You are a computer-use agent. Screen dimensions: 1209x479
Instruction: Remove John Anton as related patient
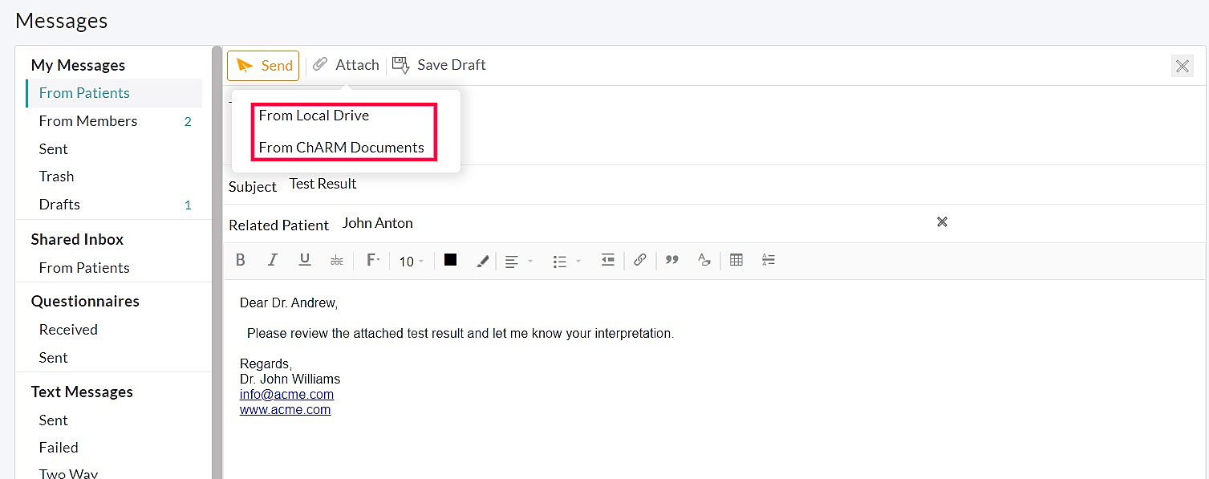click(942, 222)
